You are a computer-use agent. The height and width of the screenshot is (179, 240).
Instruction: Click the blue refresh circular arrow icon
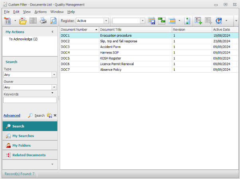tap(219, 21)
